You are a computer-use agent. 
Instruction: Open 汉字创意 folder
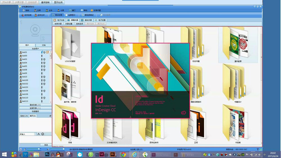coord(238,45)
